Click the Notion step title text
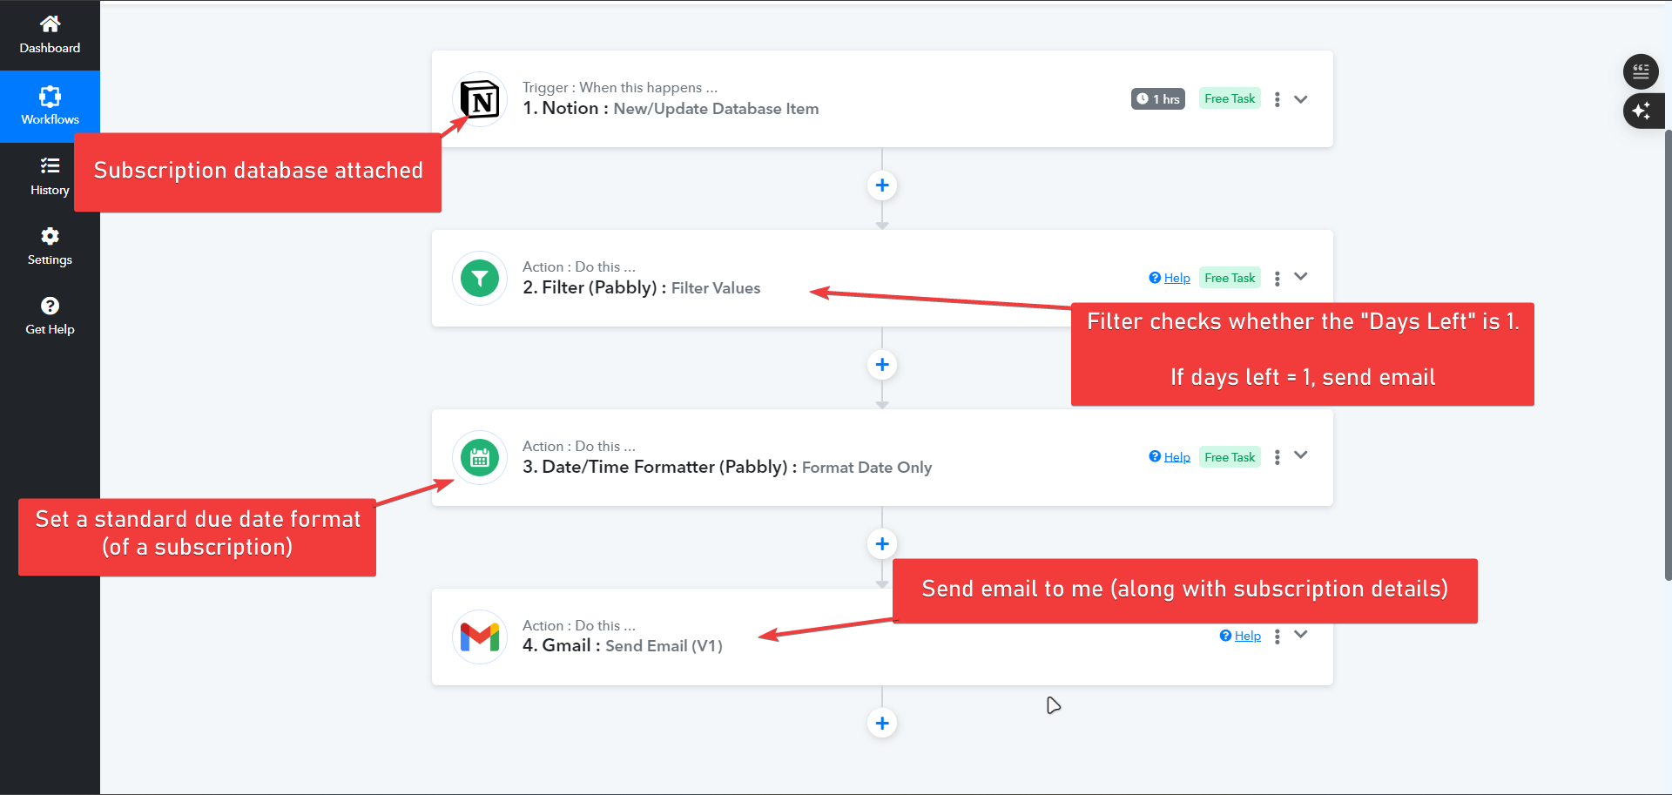This screenshot has width=1672, height=795. [x=671, y=109]
